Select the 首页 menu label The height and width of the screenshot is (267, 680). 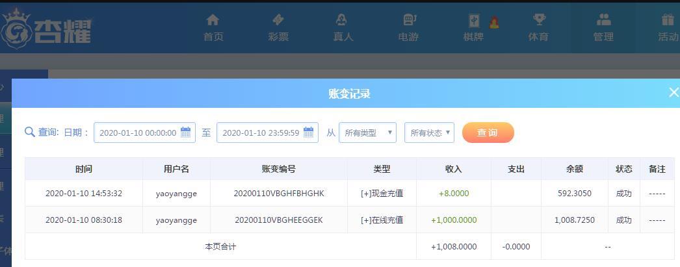pos(213,37)
